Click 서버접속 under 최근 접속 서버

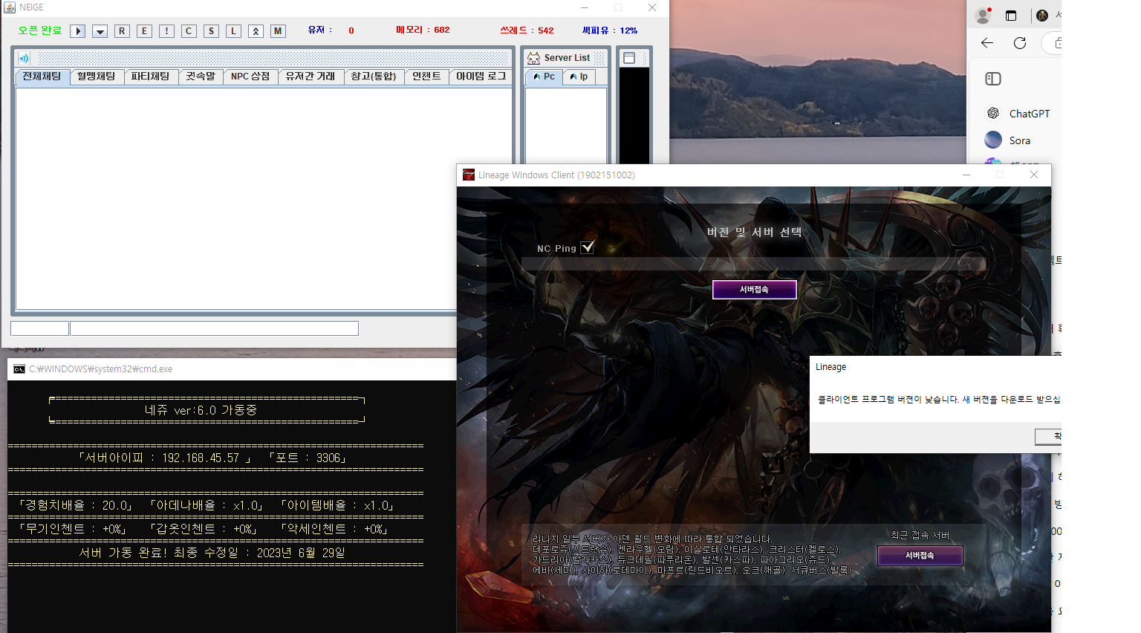(x=920, y=556)
